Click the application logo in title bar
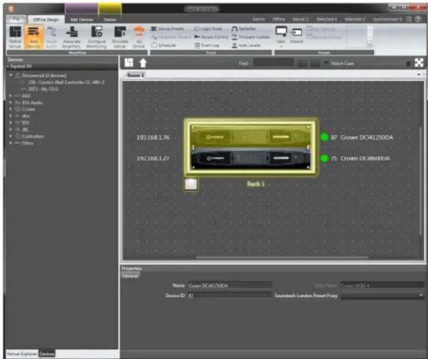Viewport: 428px width, 359px height. click(11, 9)
